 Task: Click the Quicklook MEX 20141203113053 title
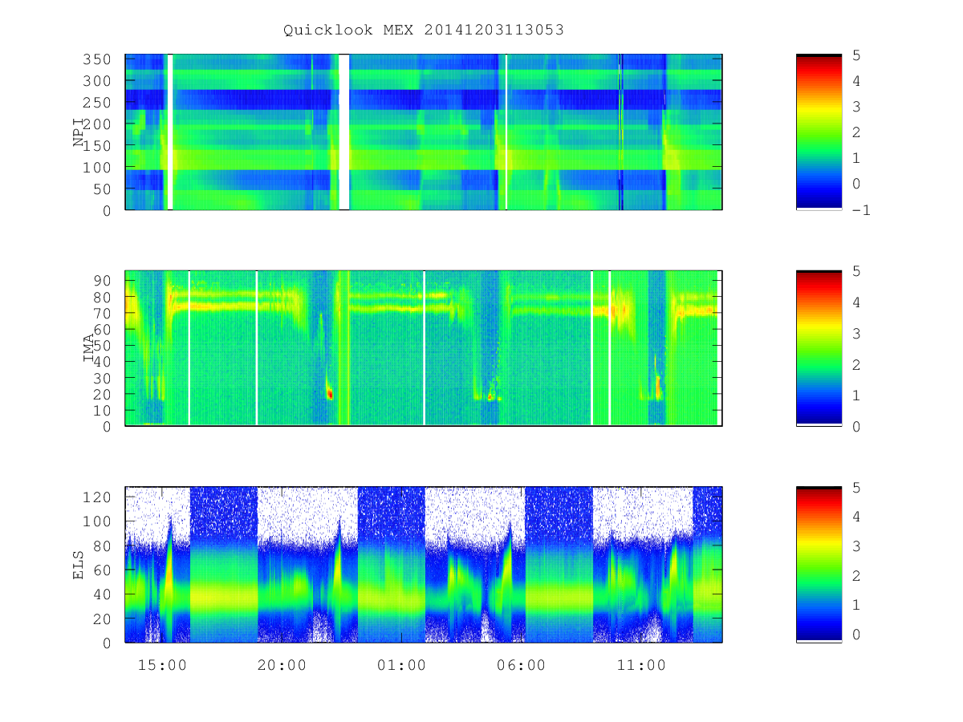[x=424, y=30]
